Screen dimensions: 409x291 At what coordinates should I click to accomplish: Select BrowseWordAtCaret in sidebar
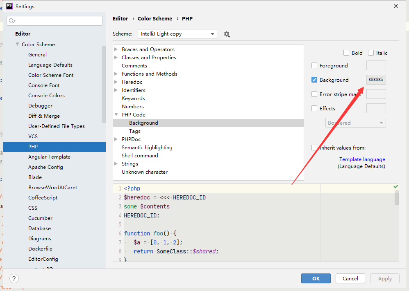pyautogui.click(x=53, y=188)
